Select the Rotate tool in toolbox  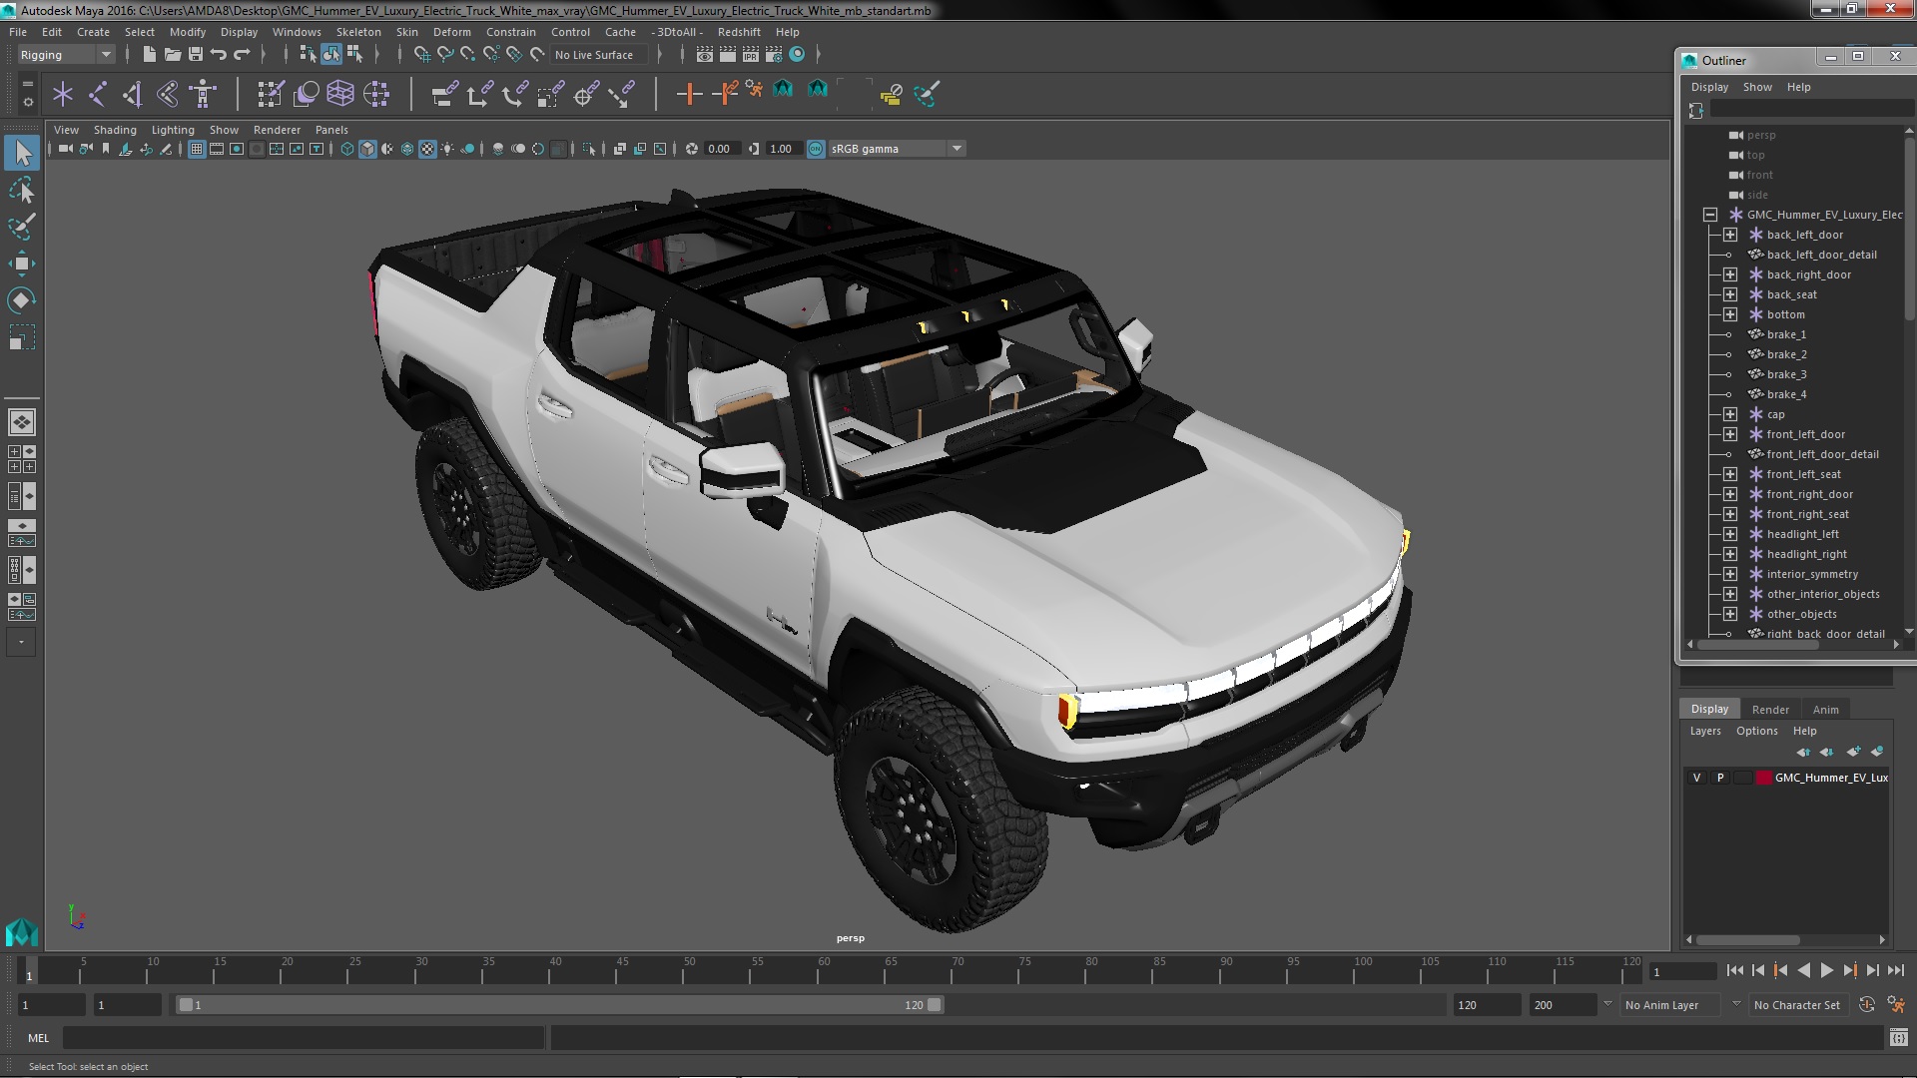click(x=21, y=300)
